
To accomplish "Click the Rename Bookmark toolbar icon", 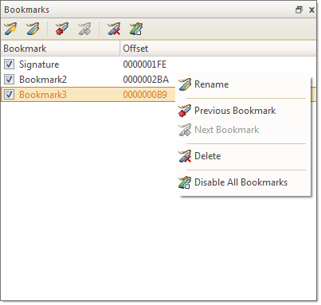I will pos(33,29).
